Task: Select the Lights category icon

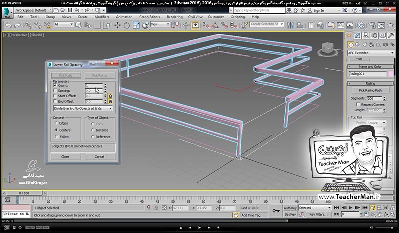Action: [x=365, y=45]
